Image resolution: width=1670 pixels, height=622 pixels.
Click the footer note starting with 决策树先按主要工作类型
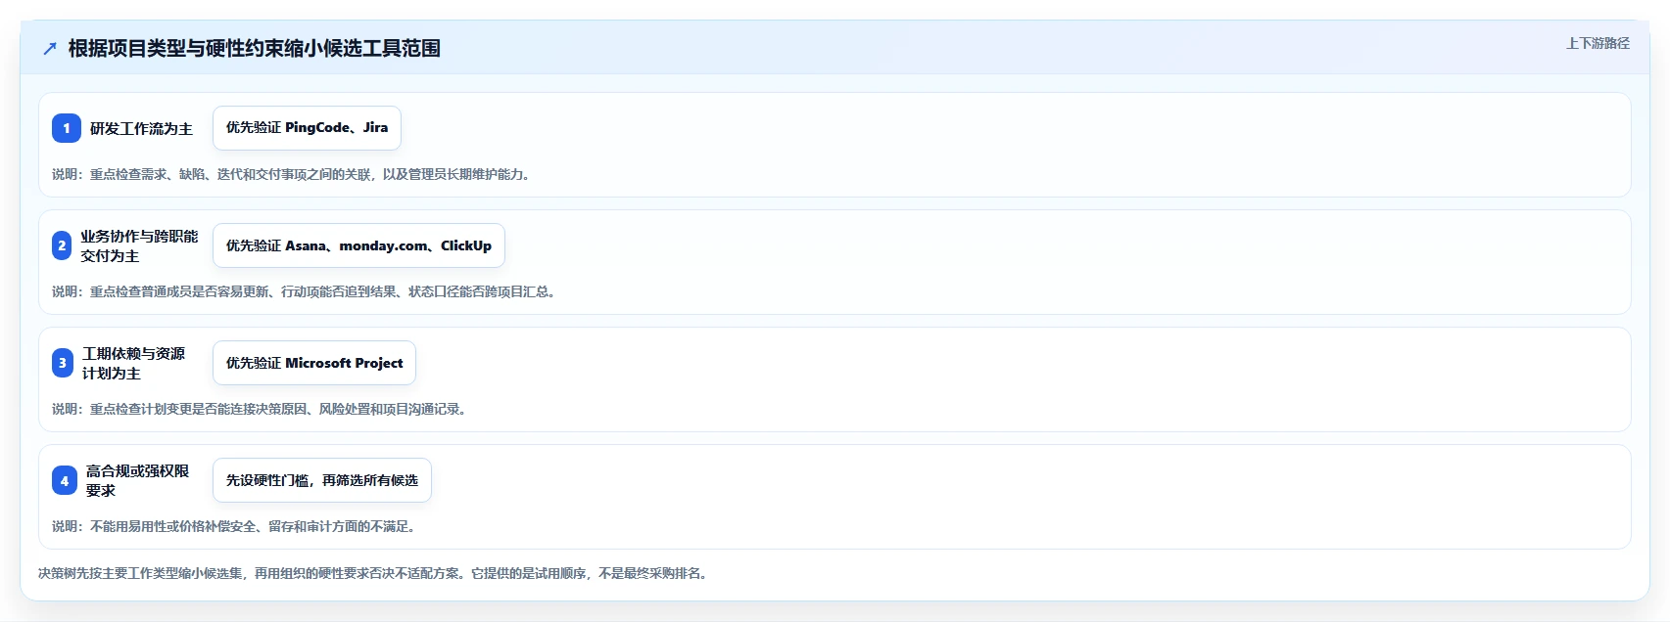[373, 573]
